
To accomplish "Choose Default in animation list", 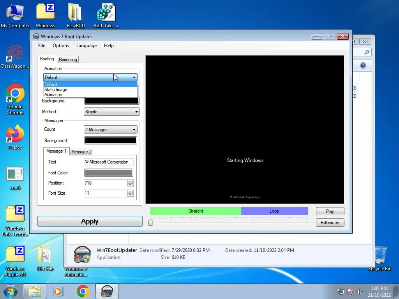I will (90, 84).
